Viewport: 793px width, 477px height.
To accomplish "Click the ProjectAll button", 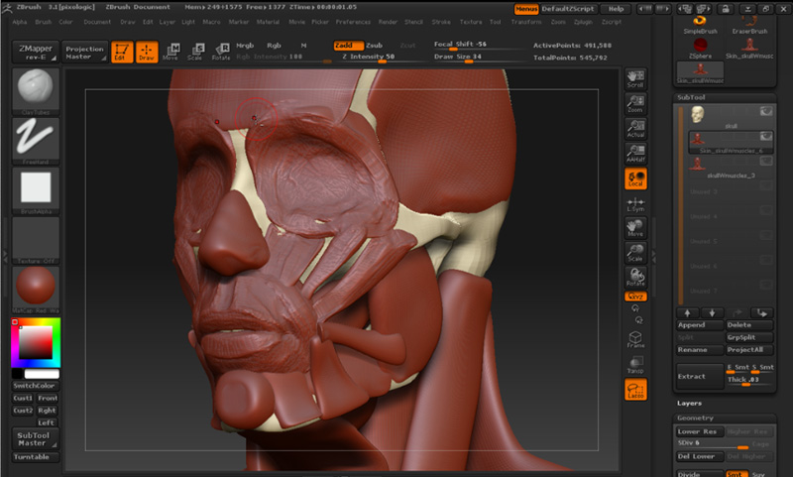I will coord(749,350).
